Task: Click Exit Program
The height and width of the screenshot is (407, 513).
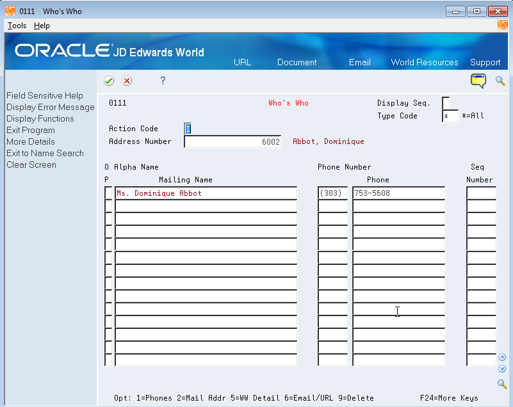Action: (x=31, y=130)
